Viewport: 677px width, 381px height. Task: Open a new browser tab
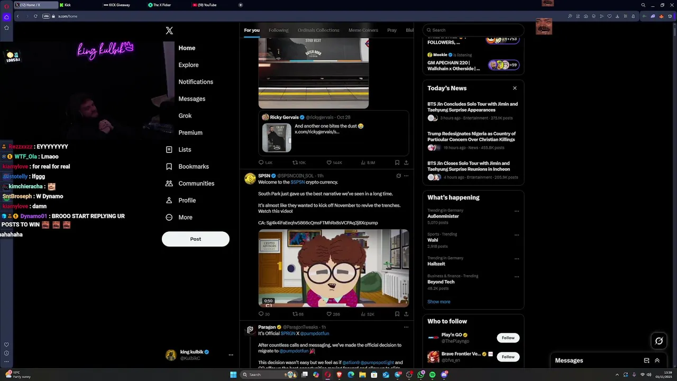[241, 5]
